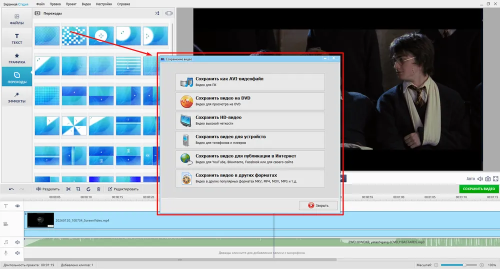Click the Redo arrow icon
500x269 pixels.
(21, 189)
